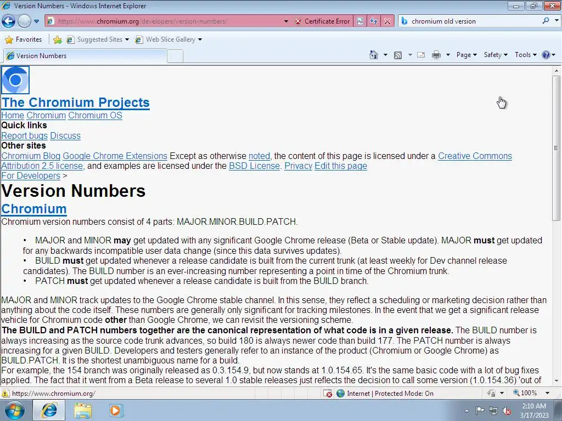562x421 pixels.
Task: Click the Print icon
Action: [x=436, y=55]
